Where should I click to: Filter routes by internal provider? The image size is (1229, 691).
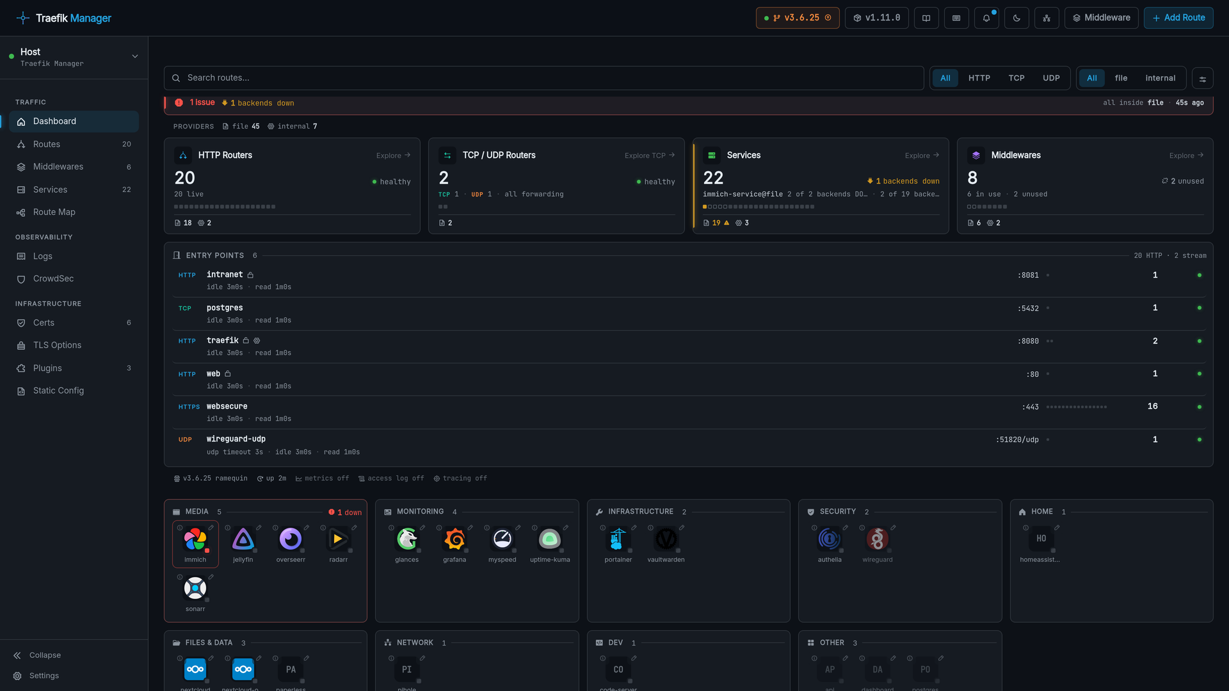[1161, 78]
